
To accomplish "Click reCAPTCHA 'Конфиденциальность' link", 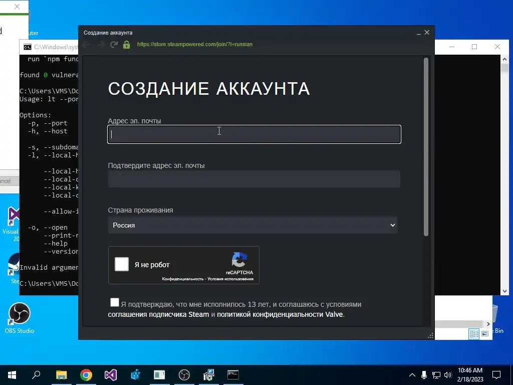I will [182, 279].
